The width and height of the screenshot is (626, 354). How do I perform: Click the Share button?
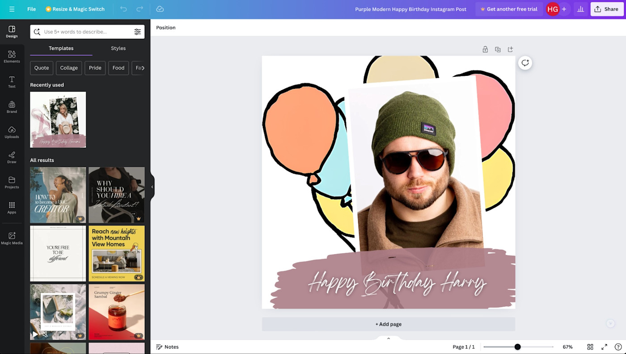click(607, 9)
